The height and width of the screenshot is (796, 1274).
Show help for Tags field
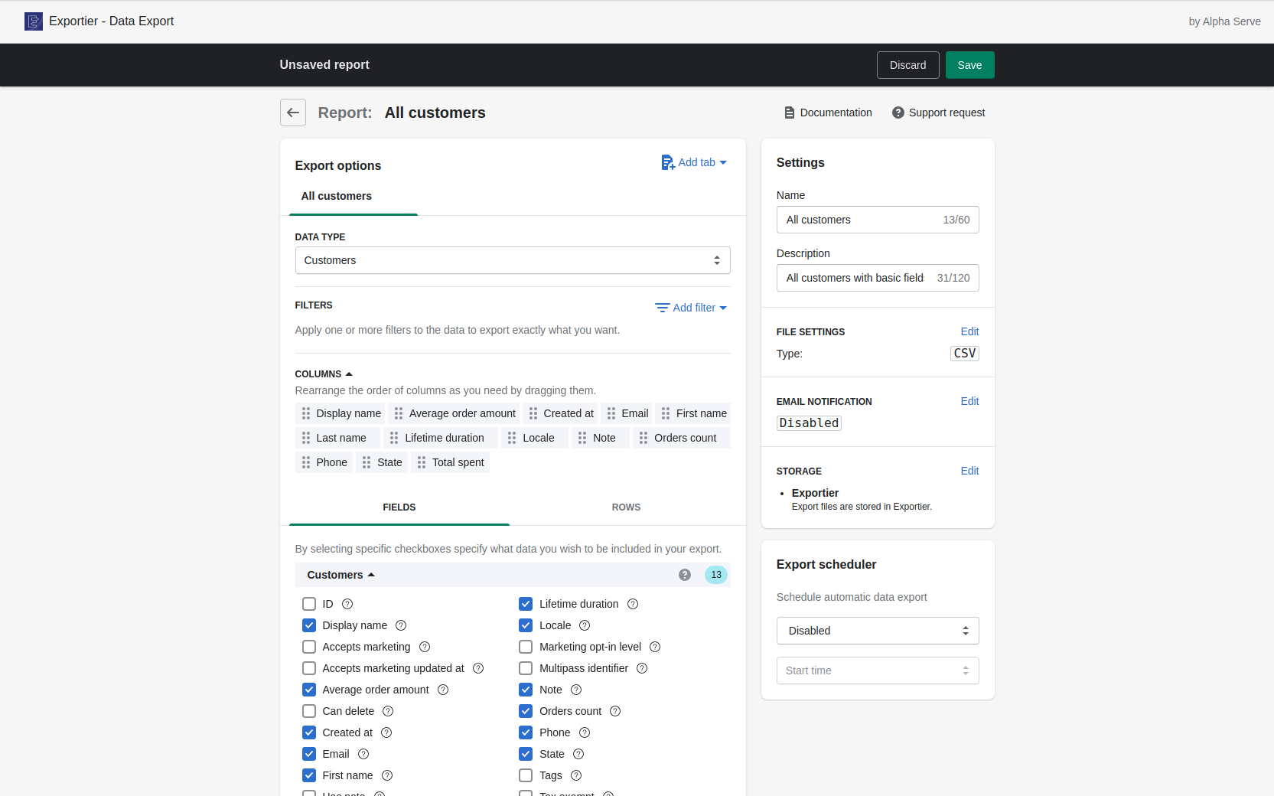point(576,775)
